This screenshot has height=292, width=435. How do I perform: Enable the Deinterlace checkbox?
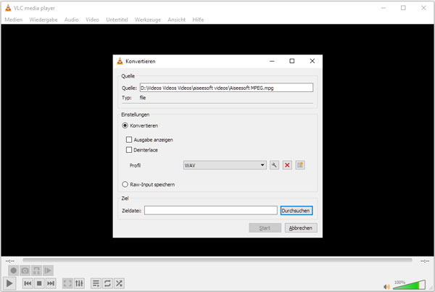tap(129, 150)
